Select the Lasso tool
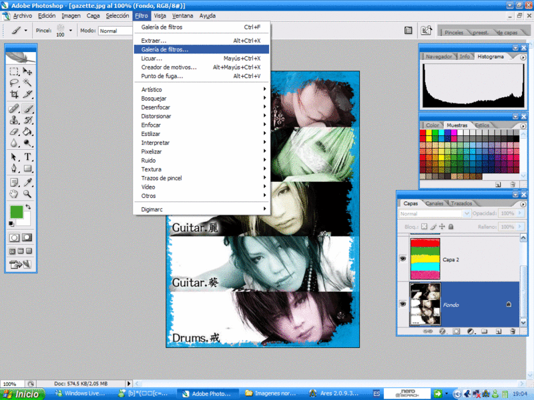This screenshot has width=534, height=400. point(14,83)
